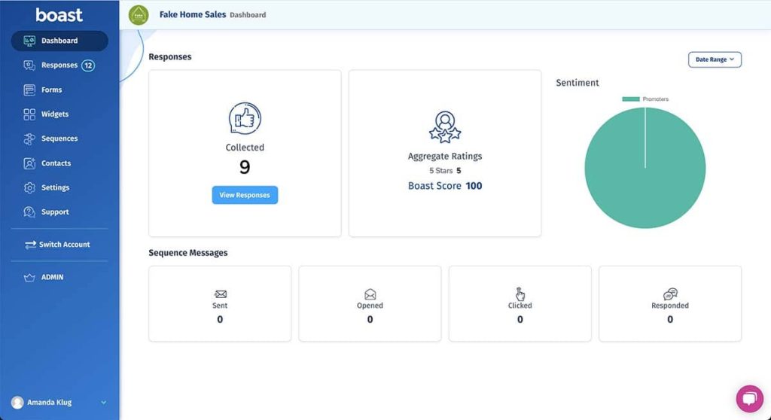This screenshot has height=420, width=771.
Task: Click the Settings gear icon
Action: click(x=29, y=187)
